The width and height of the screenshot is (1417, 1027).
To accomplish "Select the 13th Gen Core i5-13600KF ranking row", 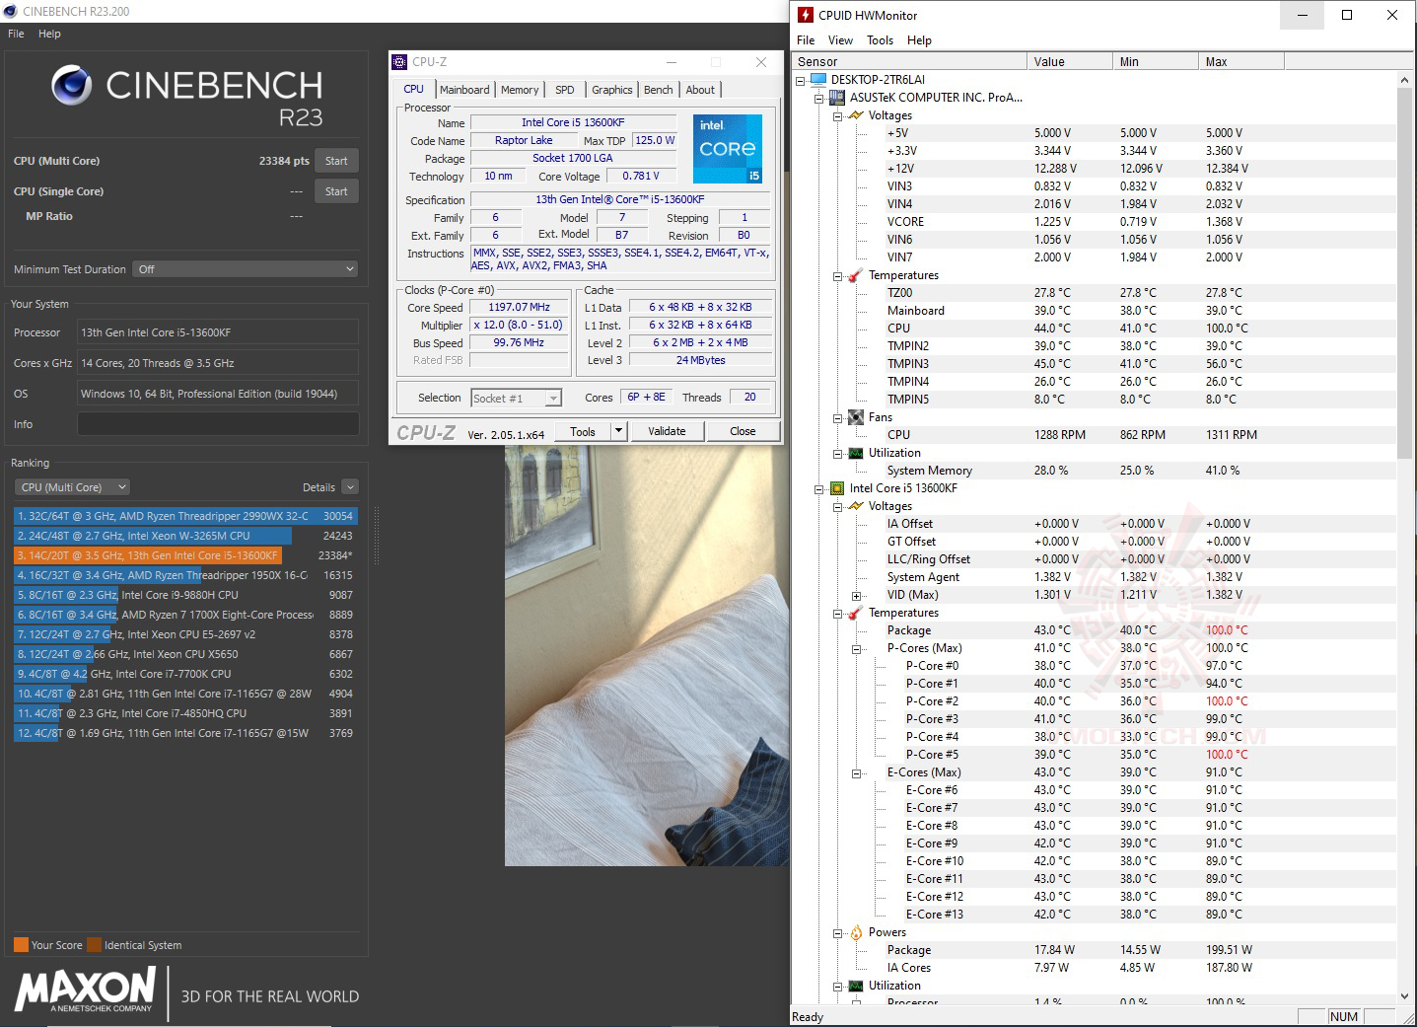I will click(185, 555).
